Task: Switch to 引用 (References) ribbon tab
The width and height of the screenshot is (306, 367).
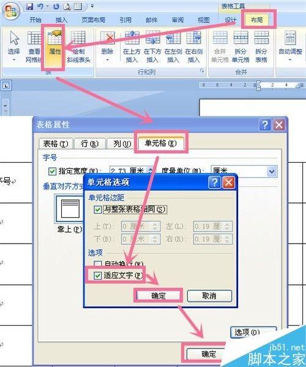Action: [125, 20]
